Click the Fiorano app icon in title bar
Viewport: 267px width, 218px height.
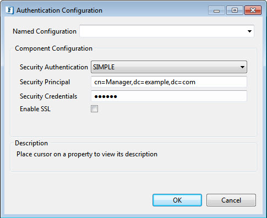point(9,10)
